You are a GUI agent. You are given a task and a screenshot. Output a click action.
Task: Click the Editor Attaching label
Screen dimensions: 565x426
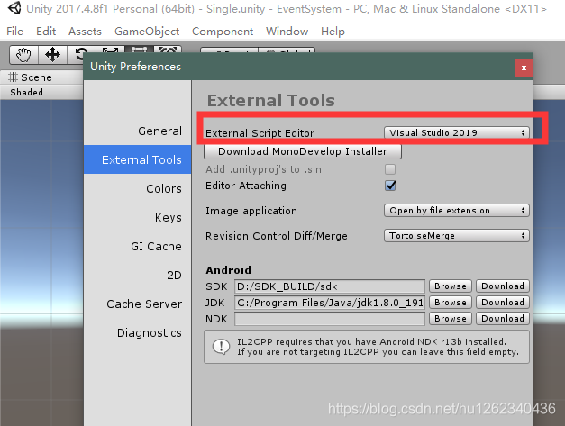click(246, 186)
